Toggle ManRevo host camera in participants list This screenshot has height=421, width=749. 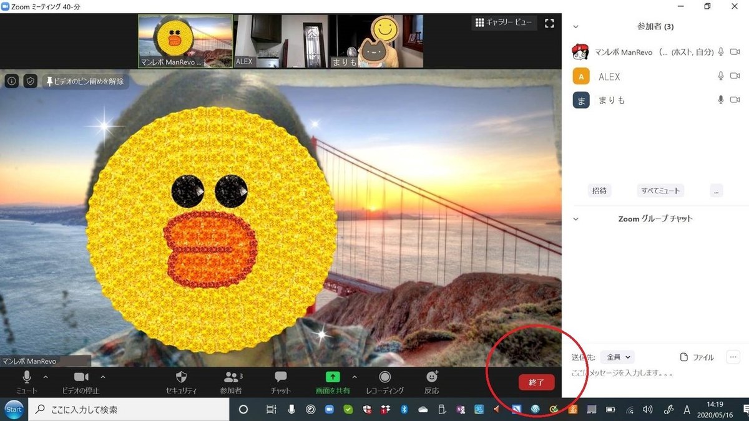(735, 52)
